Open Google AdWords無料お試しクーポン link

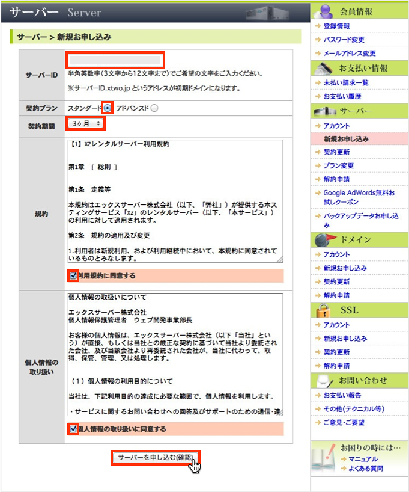359,197
